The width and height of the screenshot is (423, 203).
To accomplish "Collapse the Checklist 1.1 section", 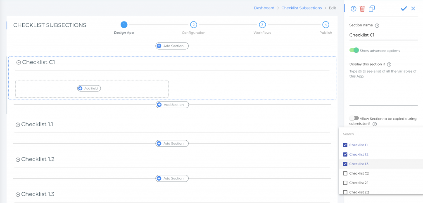I will pyautogui.click(x=18, y=125).
